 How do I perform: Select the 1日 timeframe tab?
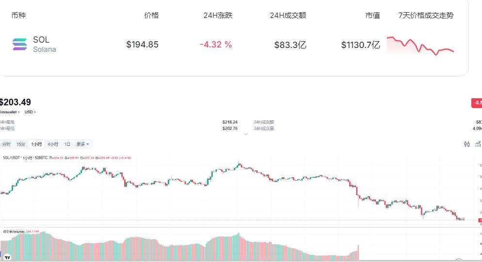point(67,144)
